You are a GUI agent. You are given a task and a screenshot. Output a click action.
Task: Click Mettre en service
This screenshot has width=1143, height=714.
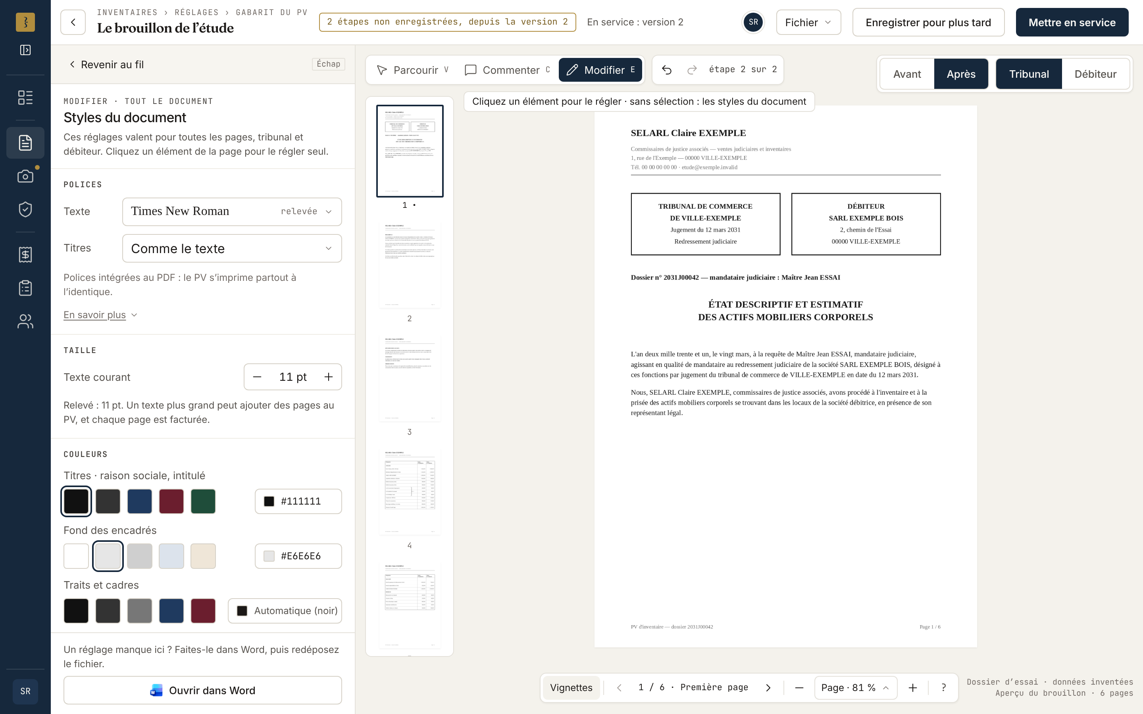tap(1072, 22)
